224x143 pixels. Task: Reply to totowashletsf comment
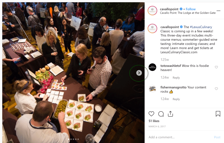(176, 78)
